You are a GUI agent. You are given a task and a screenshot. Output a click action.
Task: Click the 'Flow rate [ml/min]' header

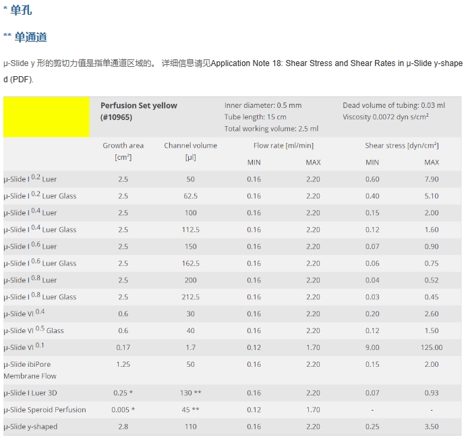(x=283, y=146)
